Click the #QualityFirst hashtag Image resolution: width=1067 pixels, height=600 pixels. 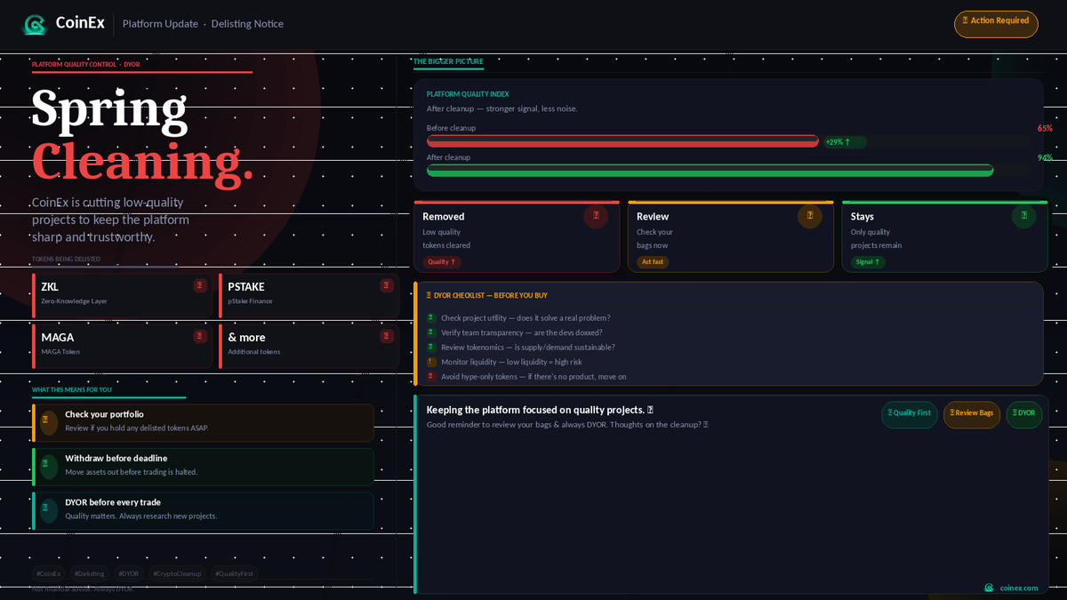point(235,573)
